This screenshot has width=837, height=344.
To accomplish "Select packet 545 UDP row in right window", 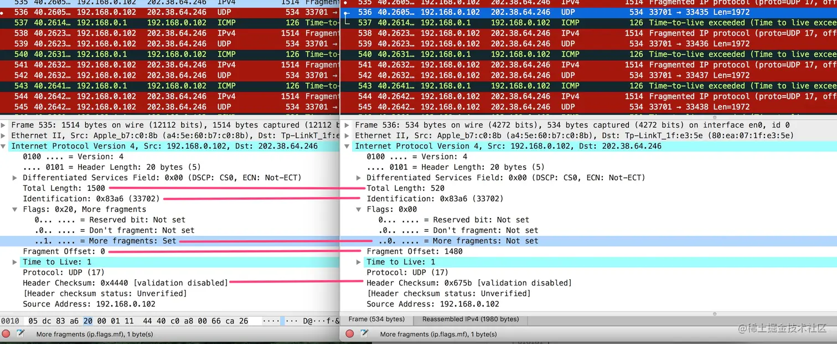I will [590, 107].
